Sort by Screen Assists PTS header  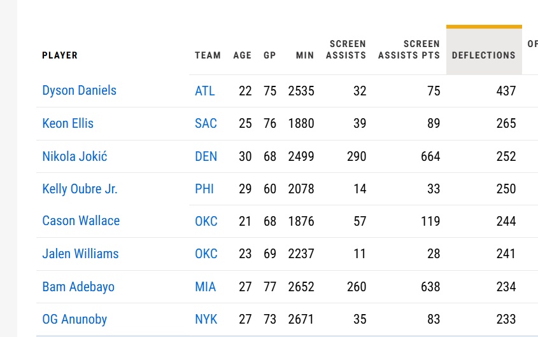point(409,50)
